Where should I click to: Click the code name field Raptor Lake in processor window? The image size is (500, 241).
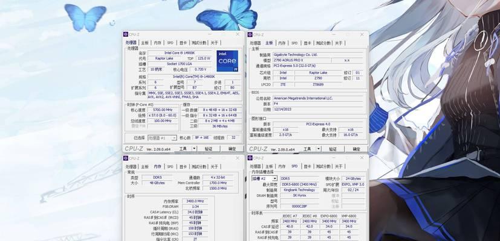(x=164, y=58)
